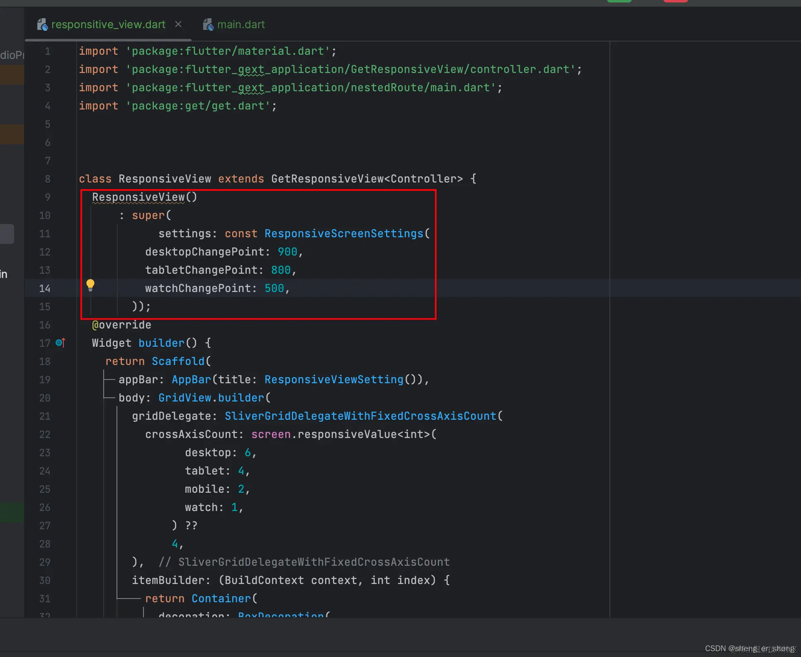Click the lightbulb quick-fix icon on line 14
Screen dimensions: 801x657
coord(90,285)
